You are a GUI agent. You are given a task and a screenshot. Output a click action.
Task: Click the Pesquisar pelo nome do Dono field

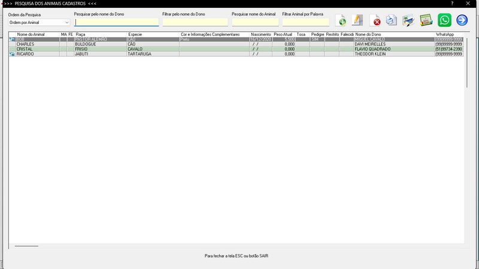117,22
